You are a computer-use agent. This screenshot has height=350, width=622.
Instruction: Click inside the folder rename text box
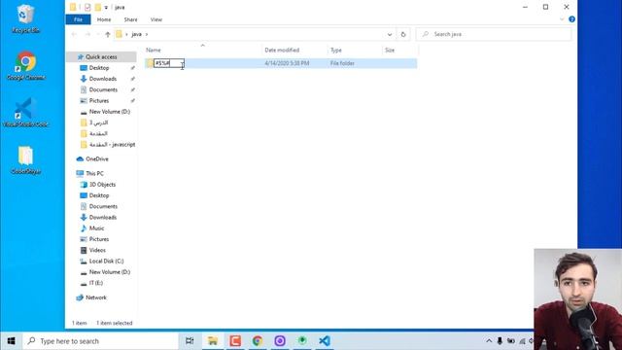tap(168, 63)
